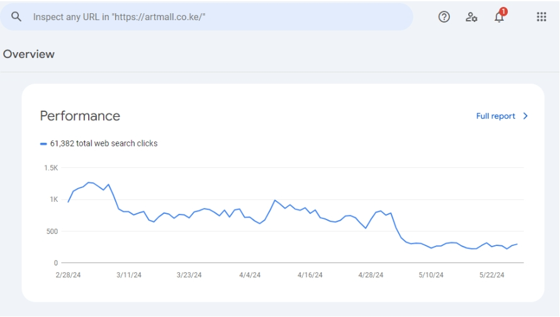This screenshot has width=560, height=317.
Task: Click the 4/4/24 date axis label
Action: [x=250, y=275]
